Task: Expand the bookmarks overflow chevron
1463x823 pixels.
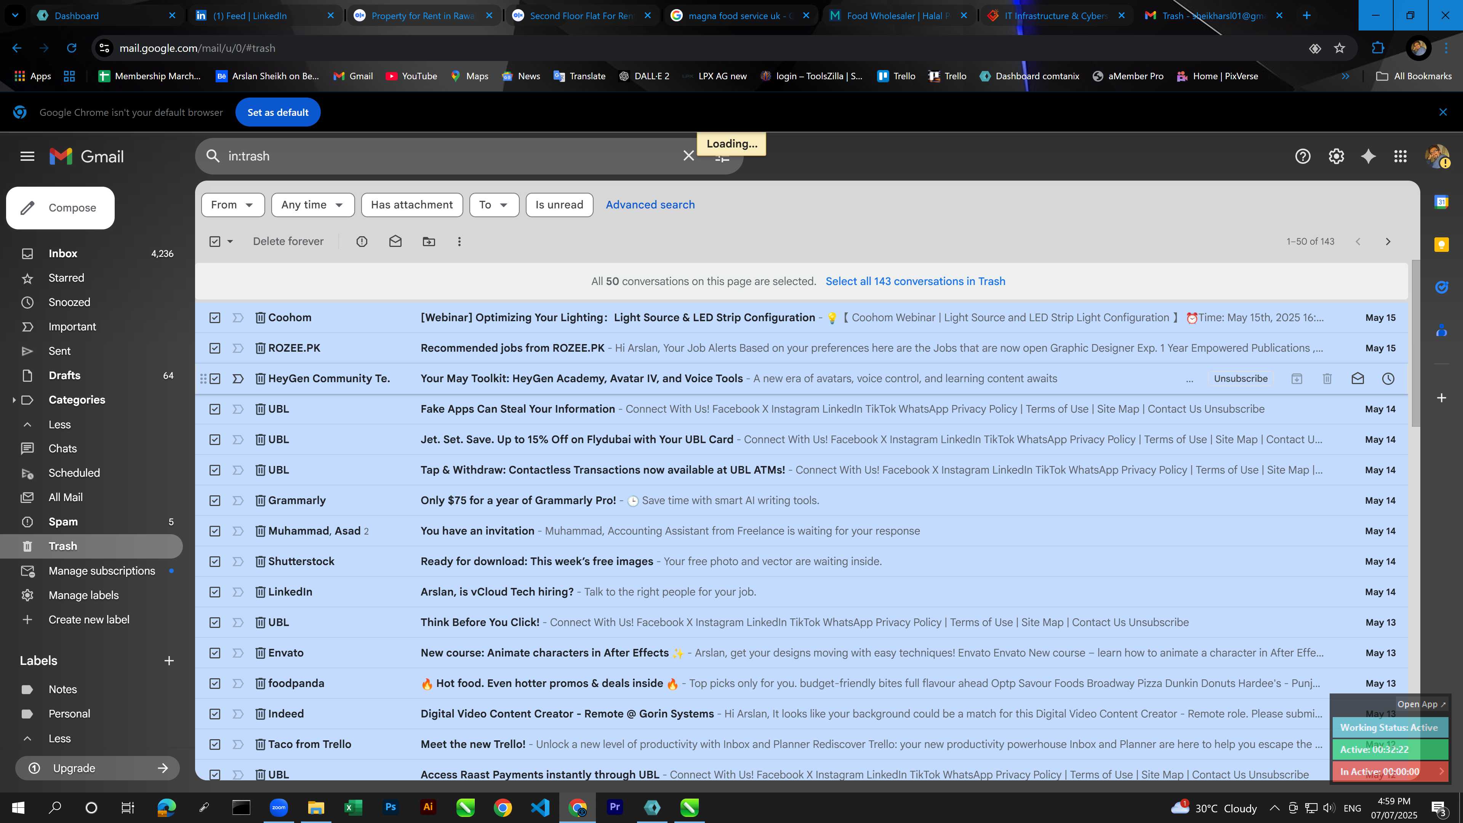Action: click(1345, 76)
